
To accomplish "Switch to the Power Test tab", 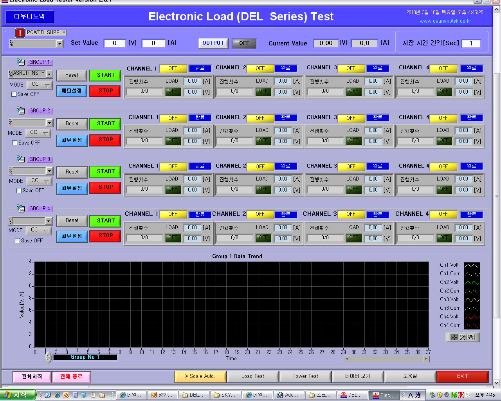I will click(305, 376).
